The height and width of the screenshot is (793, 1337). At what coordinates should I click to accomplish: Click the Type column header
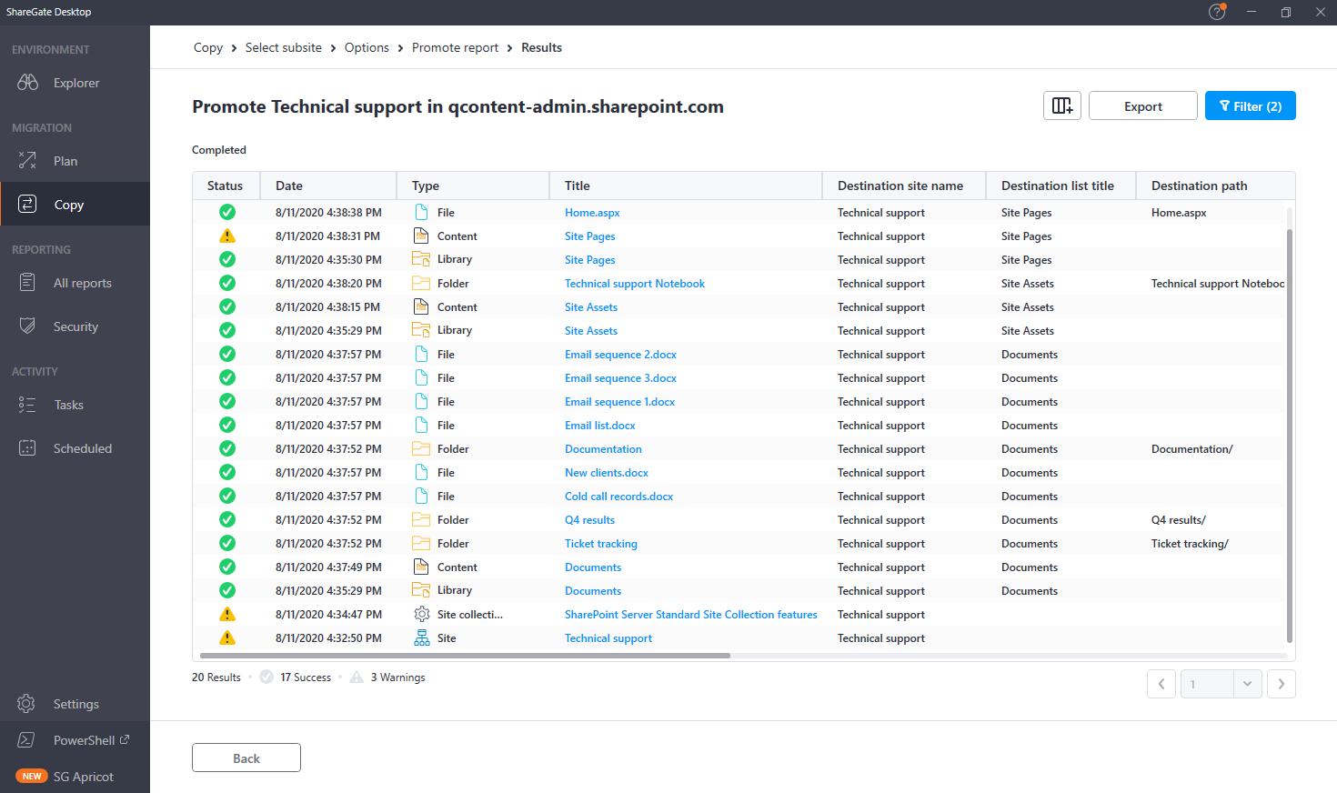coord(473,186)
